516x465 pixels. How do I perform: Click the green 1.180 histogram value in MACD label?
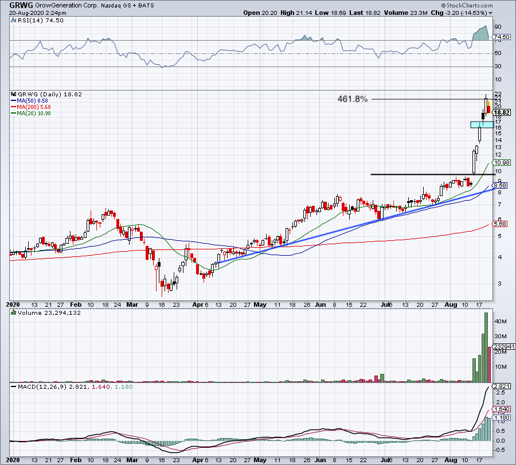coord(123,386)
